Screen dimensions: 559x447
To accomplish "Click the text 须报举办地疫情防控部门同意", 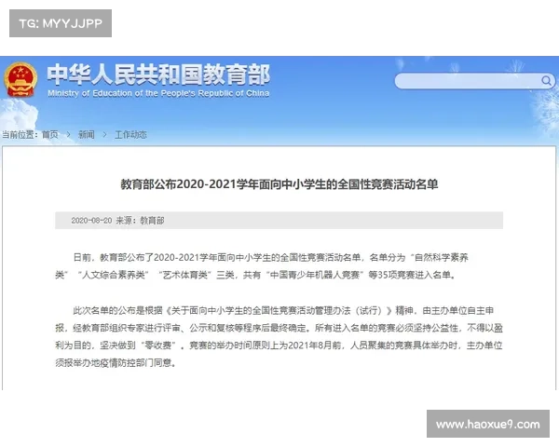I will [x=114, y=363].
